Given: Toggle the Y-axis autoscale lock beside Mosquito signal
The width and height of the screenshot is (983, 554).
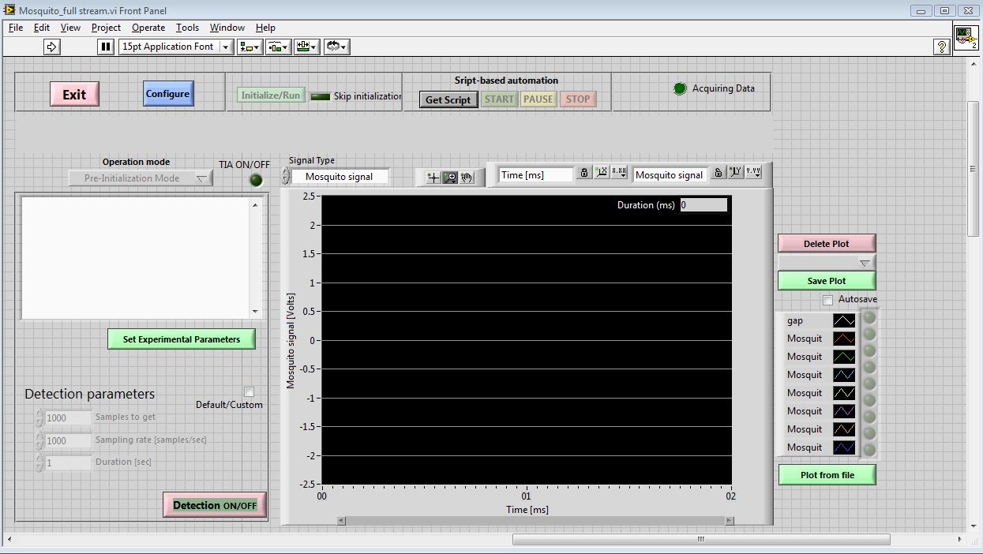Looking at the screenshot, I should pyautogui.click(x=718, y=173).
